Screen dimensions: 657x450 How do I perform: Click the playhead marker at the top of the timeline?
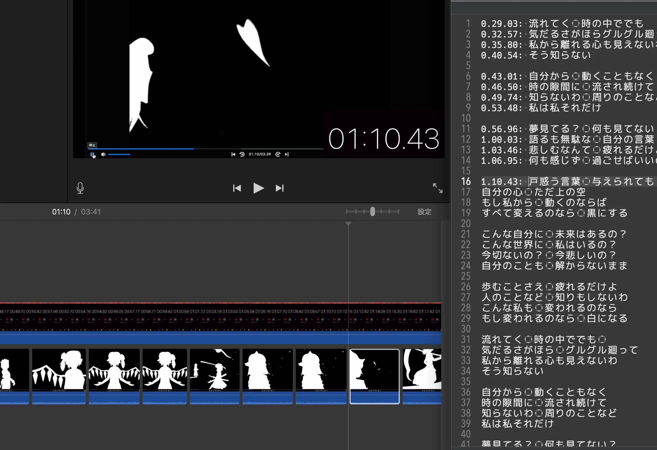click(348, 224)
